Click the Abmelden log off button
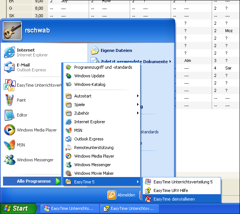240x214 pixels. [x=121, y=195]
